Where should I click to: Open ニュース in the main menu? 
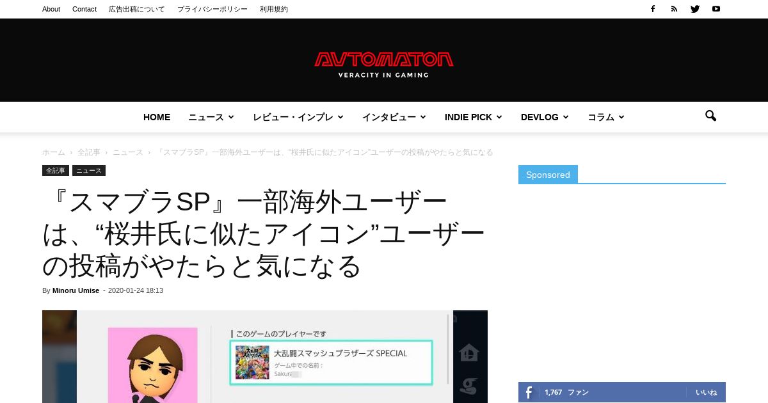(206, 117)
